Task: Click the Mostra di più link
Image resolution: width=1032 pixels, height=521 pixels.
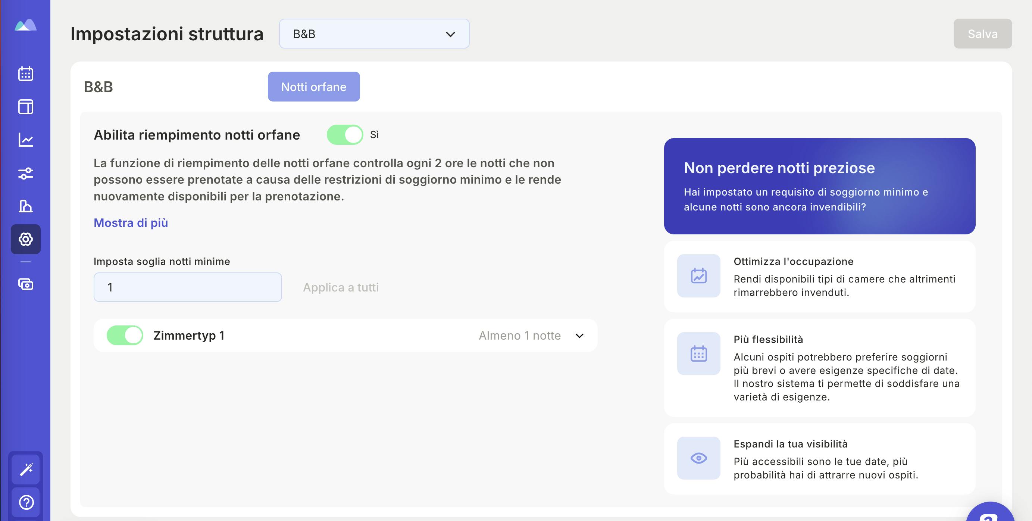Action: point(131,223)
